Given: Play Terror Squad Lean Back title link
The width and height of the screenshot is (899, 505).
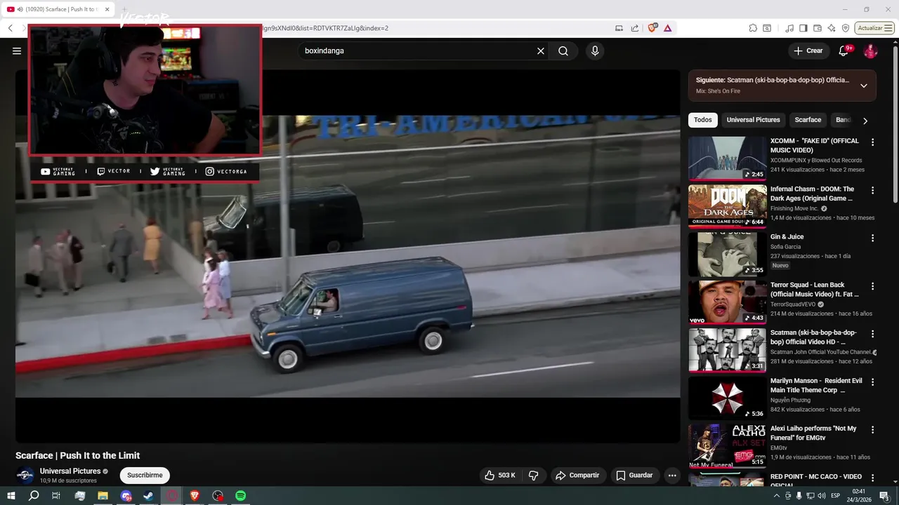Looking at the screenshot, I should pos(814,290).
